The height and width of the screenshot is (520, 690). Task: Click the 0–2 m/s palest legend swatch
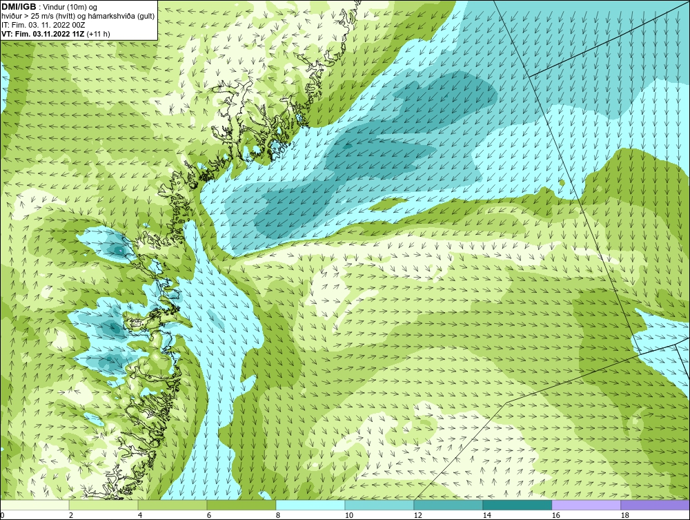[34, 505]
